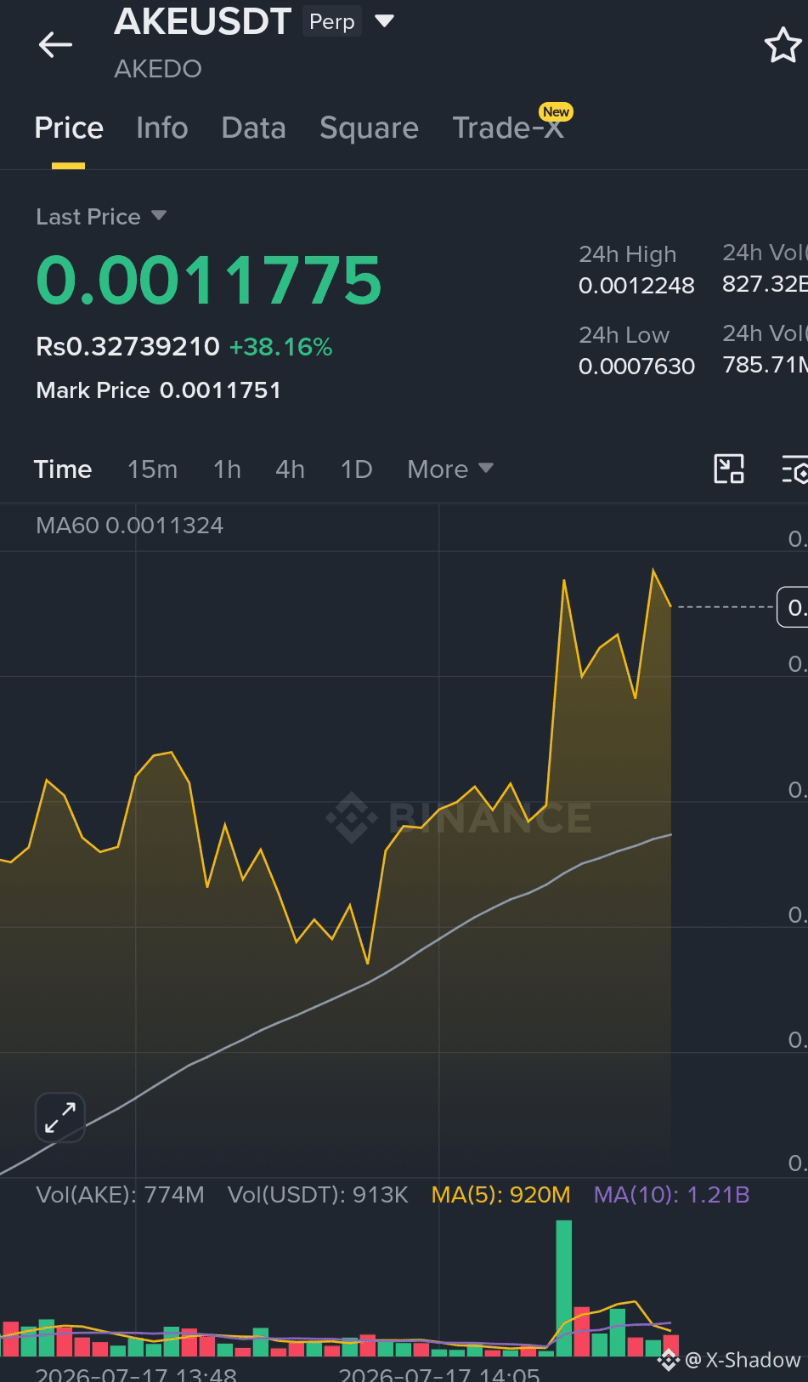
Task: Tap the tallest green volume bar
Action: 564,1288
